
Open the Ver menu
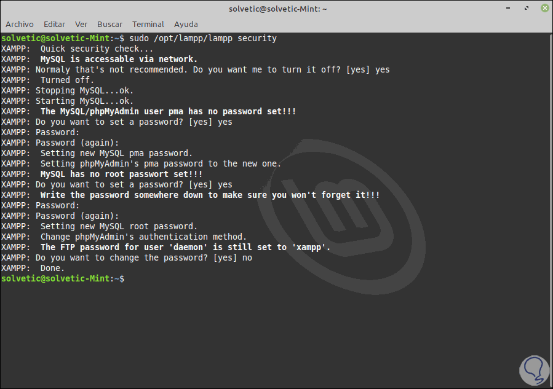click(81, 25)
